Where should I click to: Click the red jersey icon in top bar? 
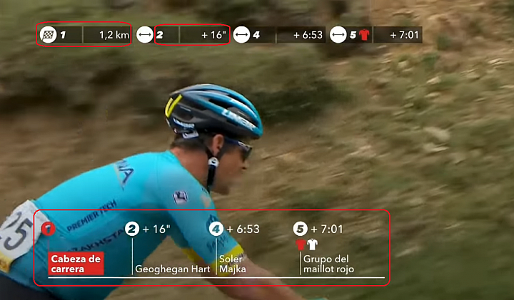[364, 35]
